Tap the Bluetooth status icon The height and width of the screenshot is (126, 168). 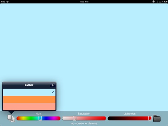click(157, 2)
